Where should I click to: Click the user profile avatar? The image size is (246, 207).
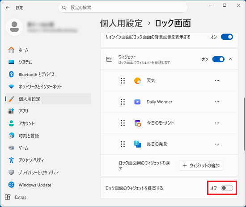coord(14,27)
